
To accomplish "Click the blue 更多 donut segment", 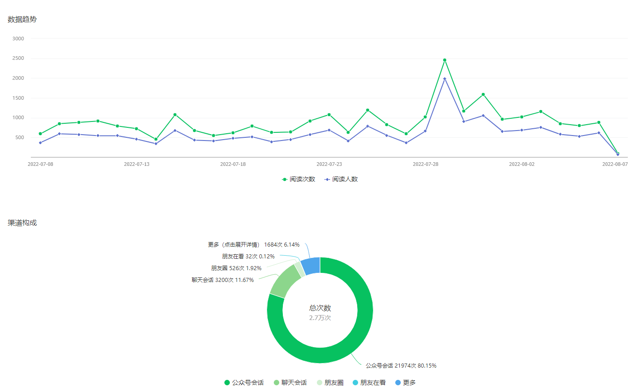I will [311, 266].
